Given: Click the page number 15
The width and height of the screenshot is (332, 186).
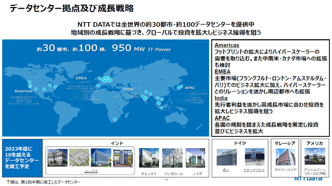Looking at the screenshot, I should click(x=166, y=180).
